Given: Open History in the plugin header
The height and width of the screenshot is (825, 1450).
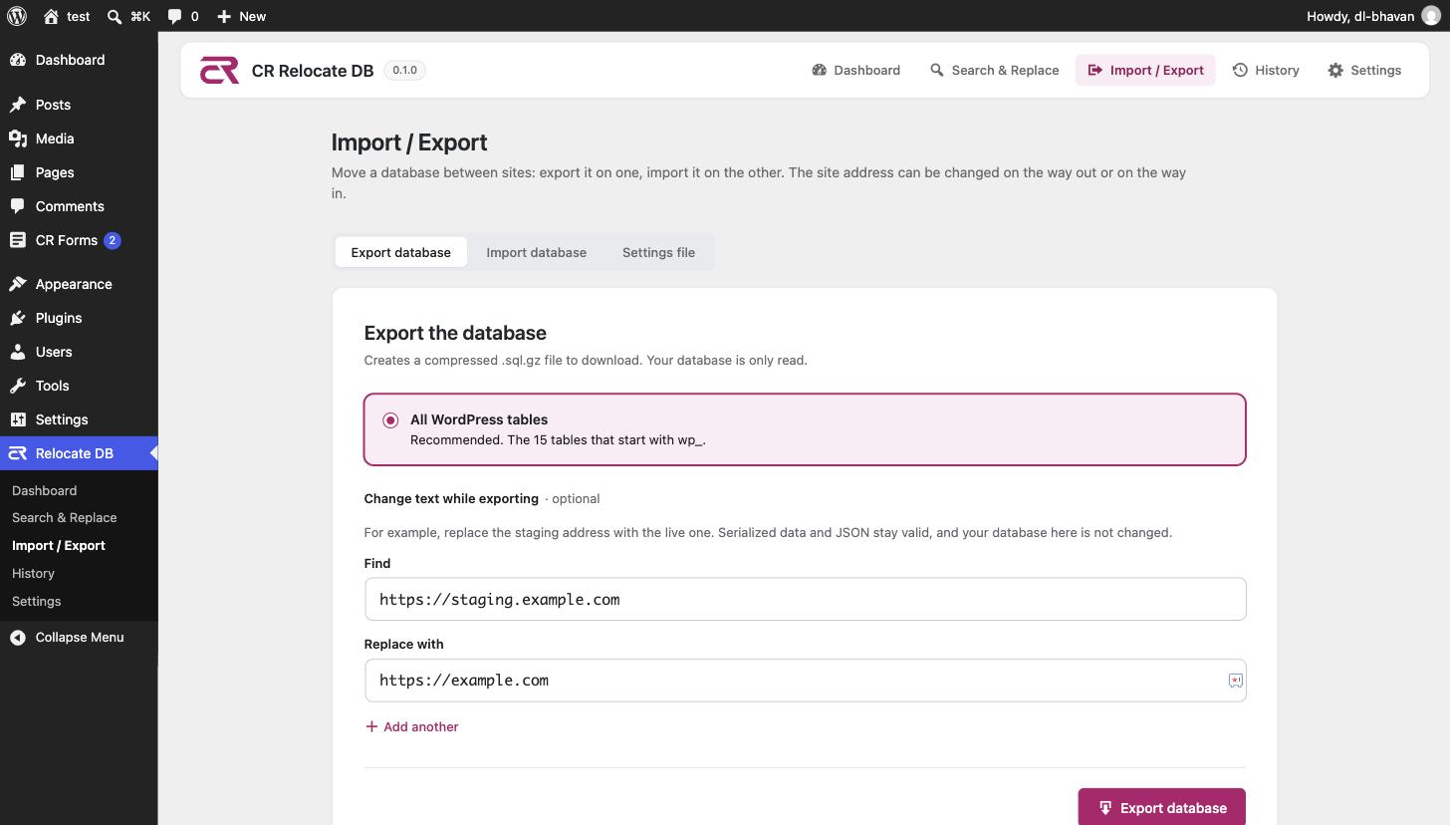Looking at the screenshot, I should [x=1266, y=70].
